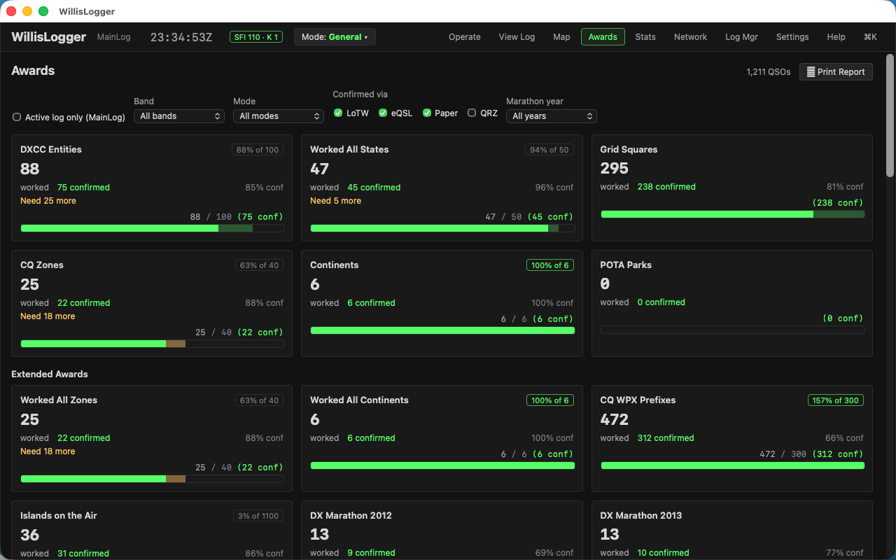Open the ⌘K command palette
The height and width of the screenshot is (560, 896).
(x=870, y=37)
